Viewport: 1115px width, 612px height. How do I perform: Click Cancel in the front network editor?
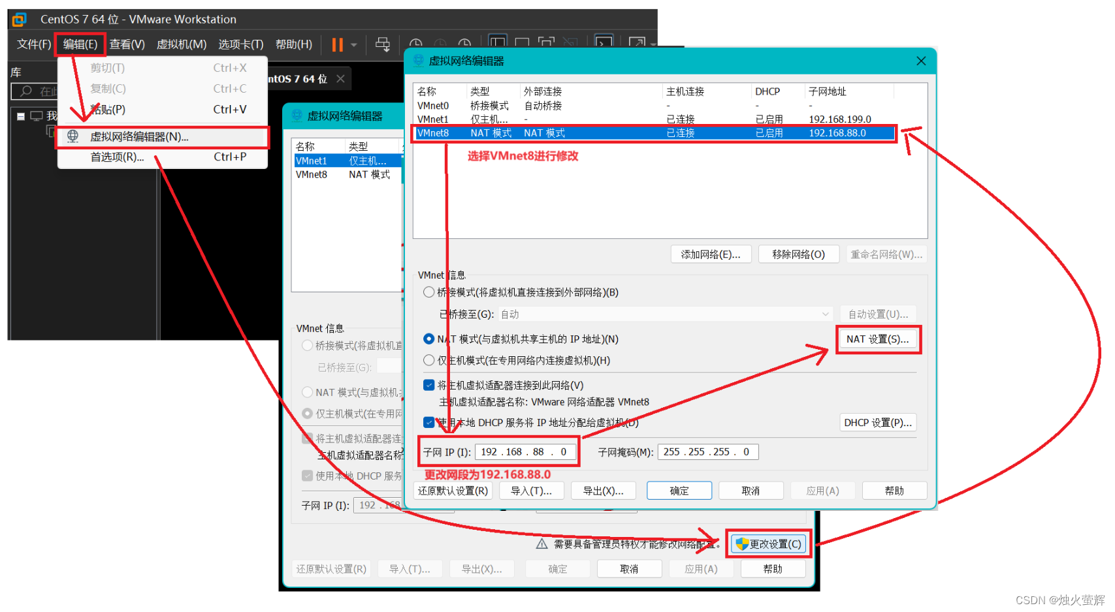coord(751,491)
